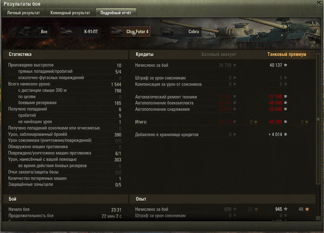Screen dimensions: 324x233
Task: Open the Командный результат tab
Action: click(x=70, y=13)
